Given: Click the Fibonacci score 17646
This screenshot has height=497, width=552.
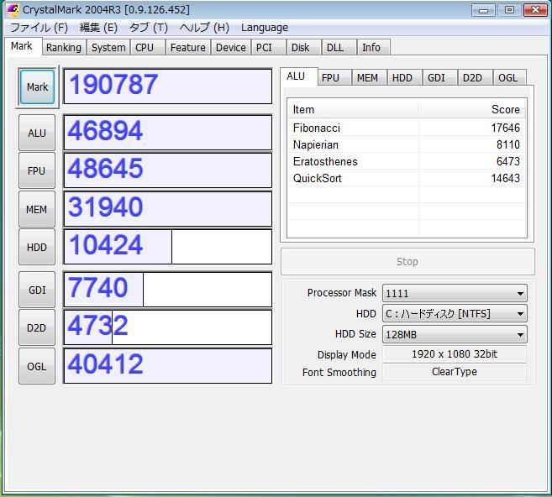Looking at the screenshot, I should click(x=506, y=128).
